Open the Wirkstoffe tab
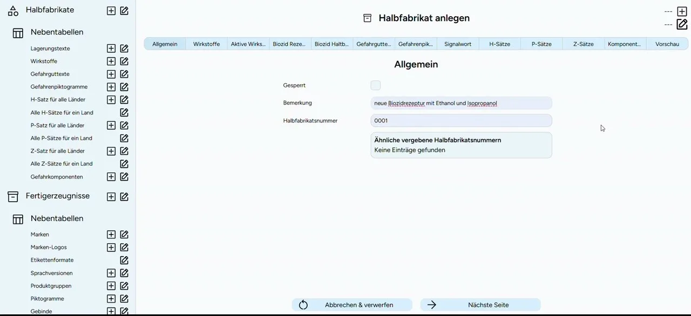 click(206, 44)
